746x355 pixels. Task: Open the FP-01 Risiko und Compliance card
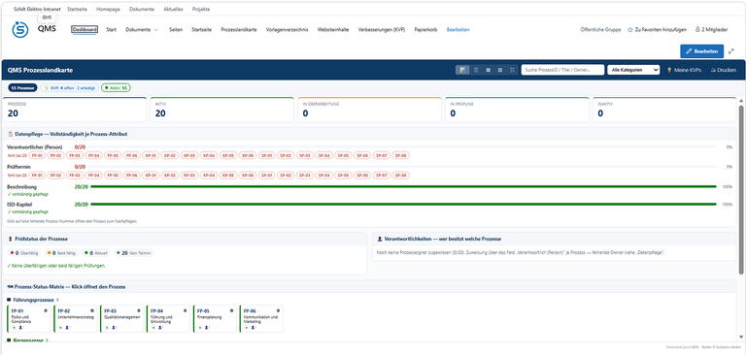click(x=28, y=318)
